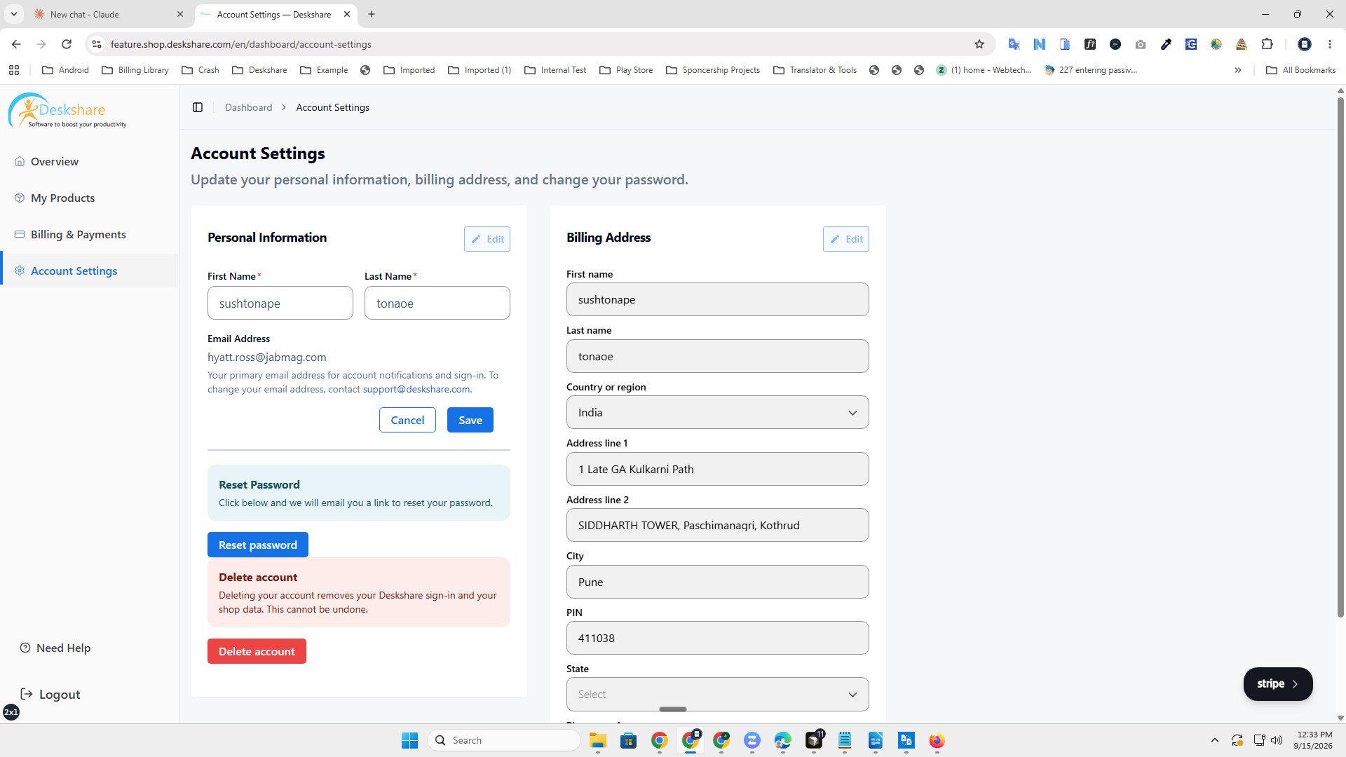The image size is (1346, 757).
Task: Reload the page
Action: tap(67, 44)
